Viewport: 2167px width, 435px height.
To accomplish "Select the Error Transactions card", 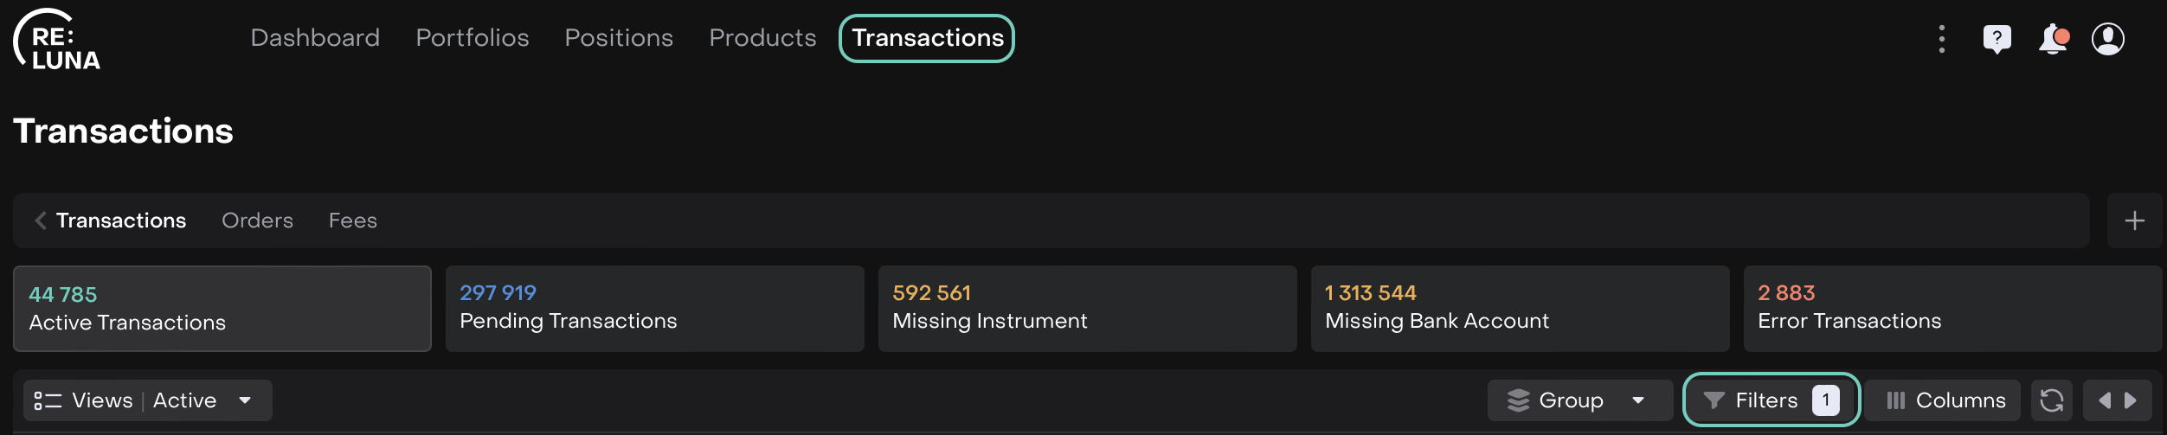I will coord(1952,308).
